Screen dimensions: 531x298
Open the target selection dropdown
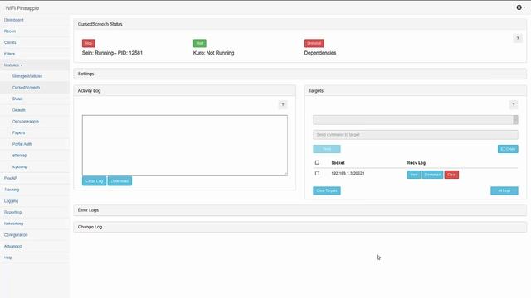click(x=416, y=119)
